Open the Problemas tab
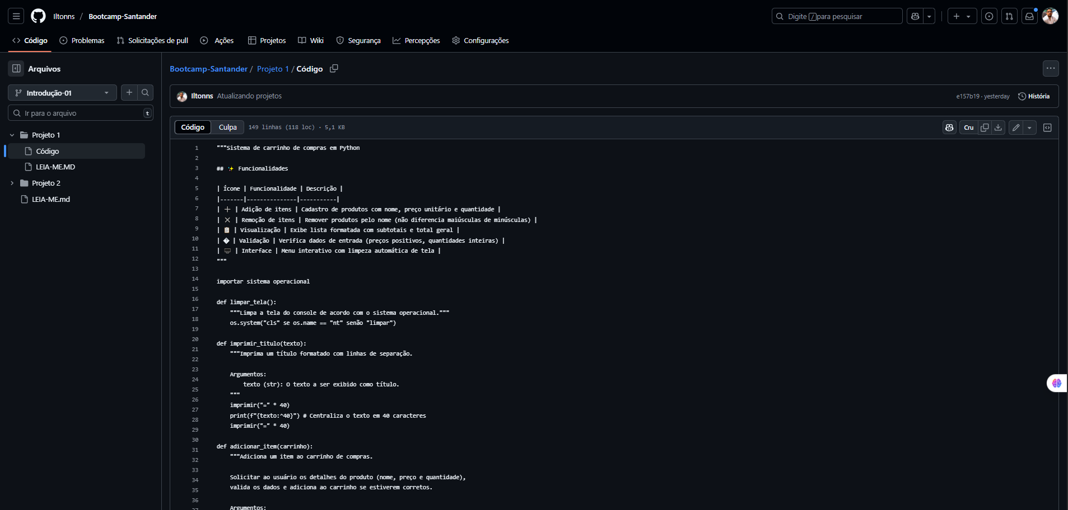The width and height of the screenshot is (1068, 510). click(82, 41)
